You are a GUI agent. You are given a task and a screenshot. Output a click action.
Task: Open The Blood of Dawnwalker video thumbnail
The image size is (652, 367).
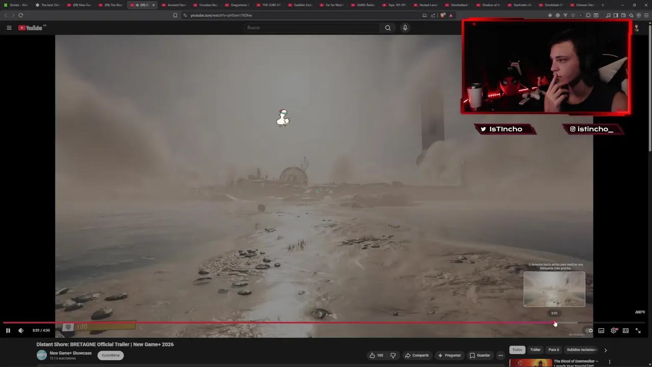(530, 363)
